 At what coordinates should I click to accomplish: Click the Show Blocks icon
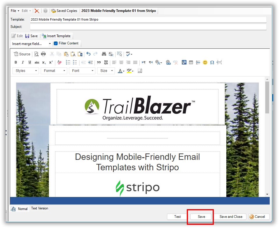pyautogui.click(x=140, y=71)
